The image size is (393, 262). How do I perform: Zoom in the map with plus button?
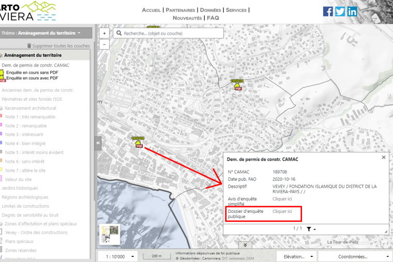[104, 33]
